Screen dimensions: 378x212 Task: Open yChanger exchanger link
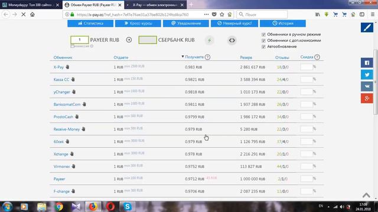click(x=61, y=92)
